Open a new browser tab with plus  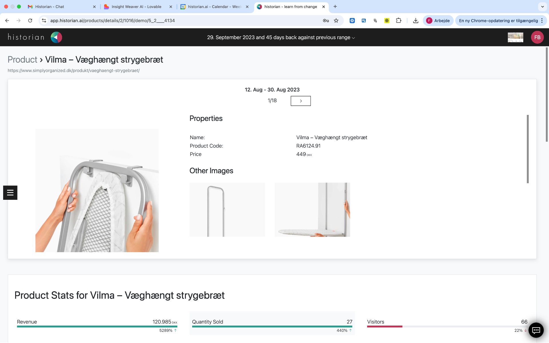click(335, 7)
